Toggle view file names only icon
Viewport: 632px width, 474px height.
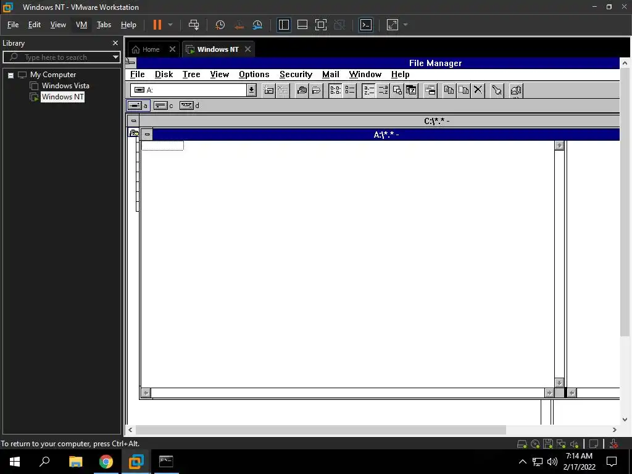click(x=335, y=90)
